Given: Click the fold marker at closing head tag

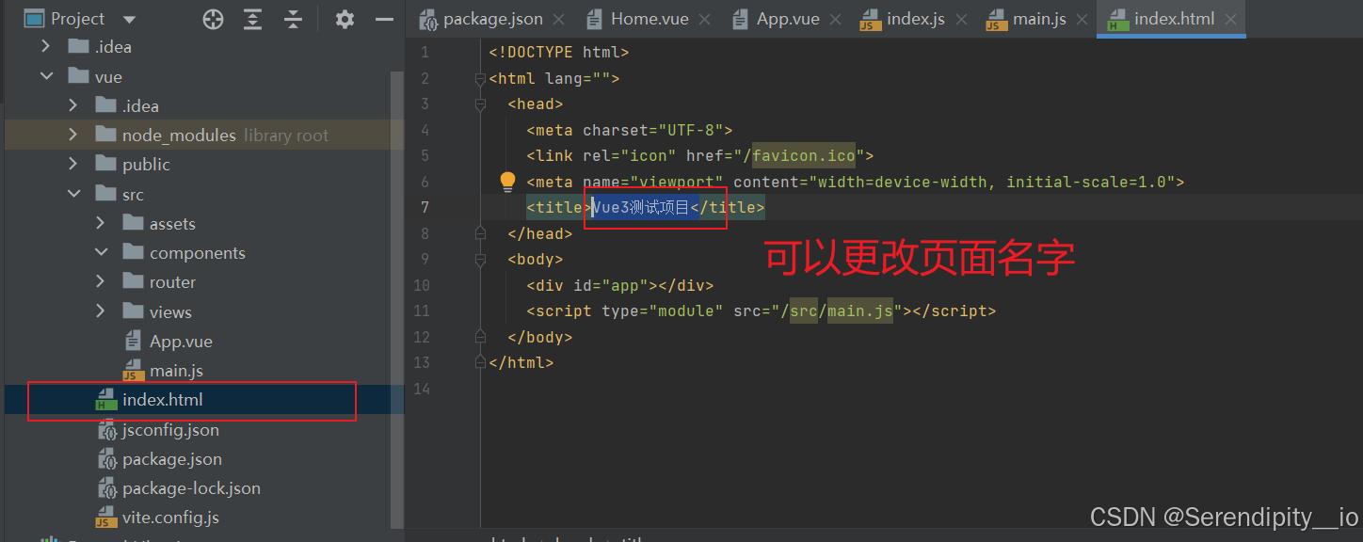Looking at the screenshot, I should point(481,233).
